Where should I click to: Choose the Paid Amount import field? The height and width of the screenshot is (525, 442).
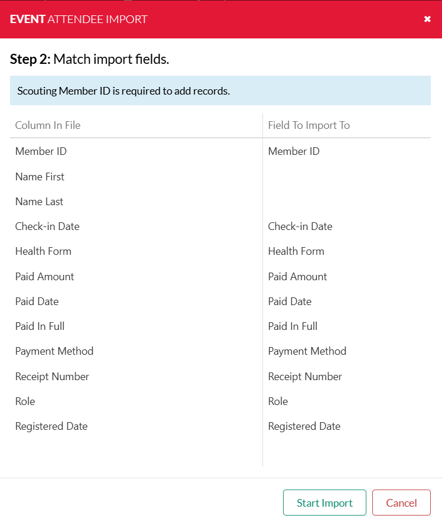[x=297, y=277]
